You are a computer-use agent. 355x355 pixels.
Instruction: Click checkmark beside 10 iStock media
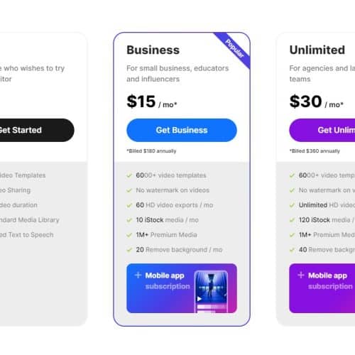click(129, 220)
